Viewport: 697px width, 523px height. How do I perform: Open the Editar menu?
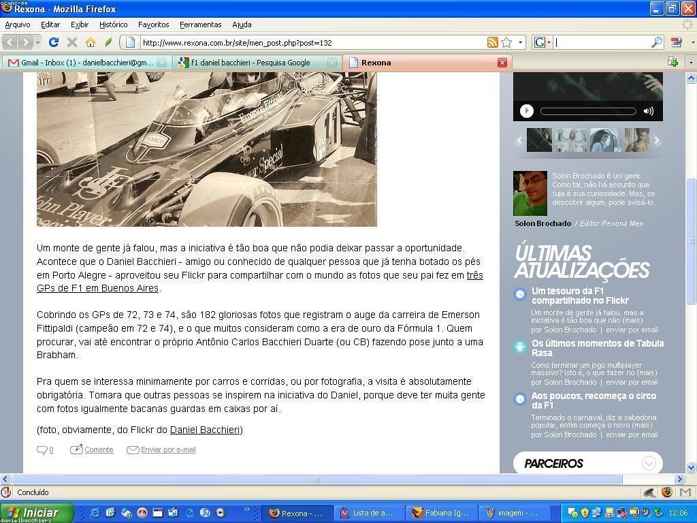(x=50, y=25)
